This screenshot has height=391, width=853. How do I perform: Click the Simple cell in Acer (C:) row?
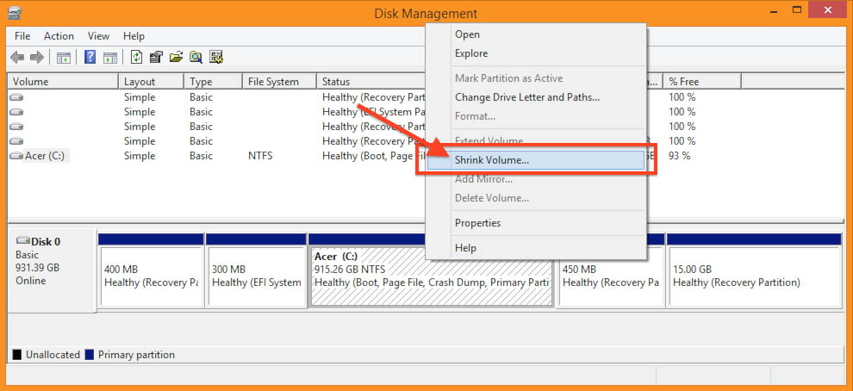(140, 156)
